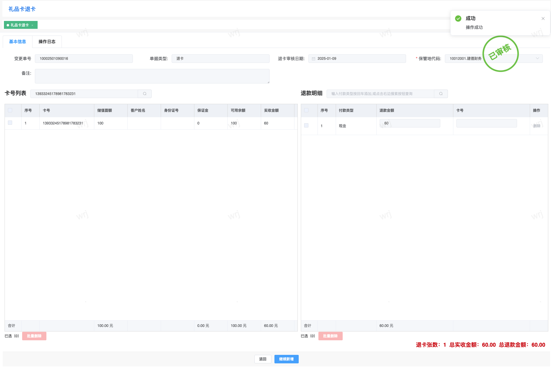Click the 60.00 元 total in card list footer
The height and width of the screenshot is (367, 551).
271,326
